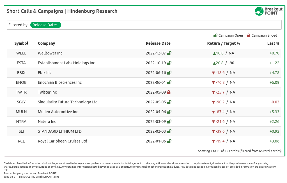Click the open lock icon for Natera

[x=169, y=122]
